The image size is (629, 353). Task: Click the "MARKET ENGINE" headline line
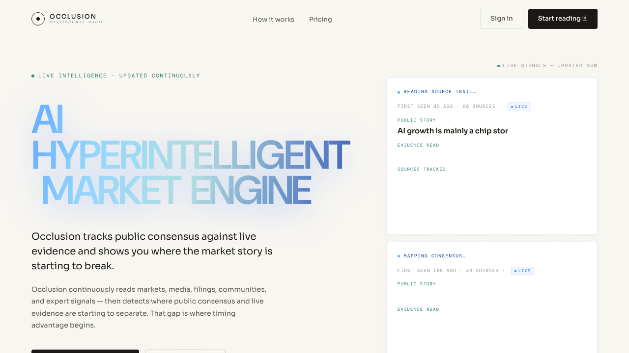(176, 190)
